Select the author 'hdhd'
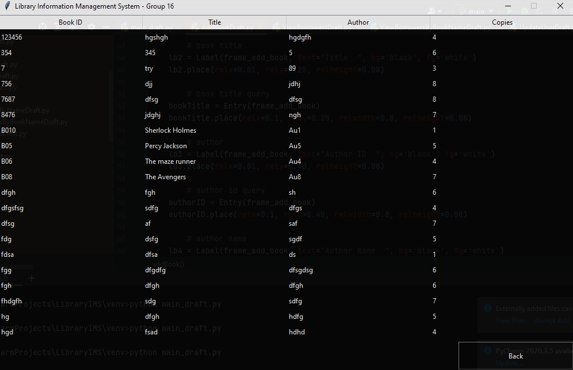 pyautogui.click(x=297, y=332)
